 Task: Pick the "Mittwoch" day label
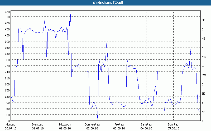coord(65,124)
